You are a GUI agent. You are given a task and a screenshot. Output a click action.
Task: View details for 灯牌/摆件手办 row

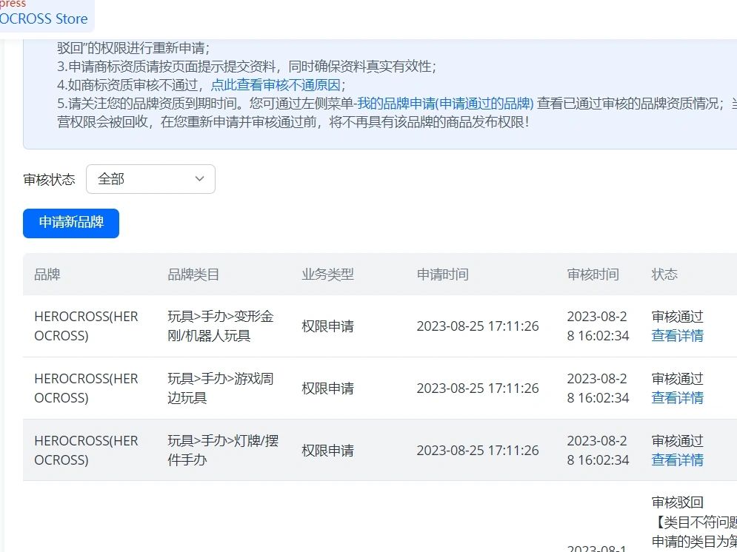point(677,460)
